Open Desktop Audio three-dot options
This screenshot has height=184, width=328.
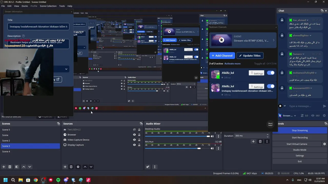[218, 136]
